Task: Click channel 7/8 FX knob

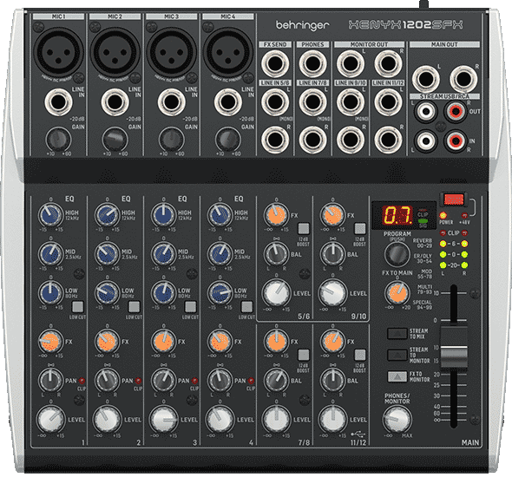Action: tap(276, 342)
